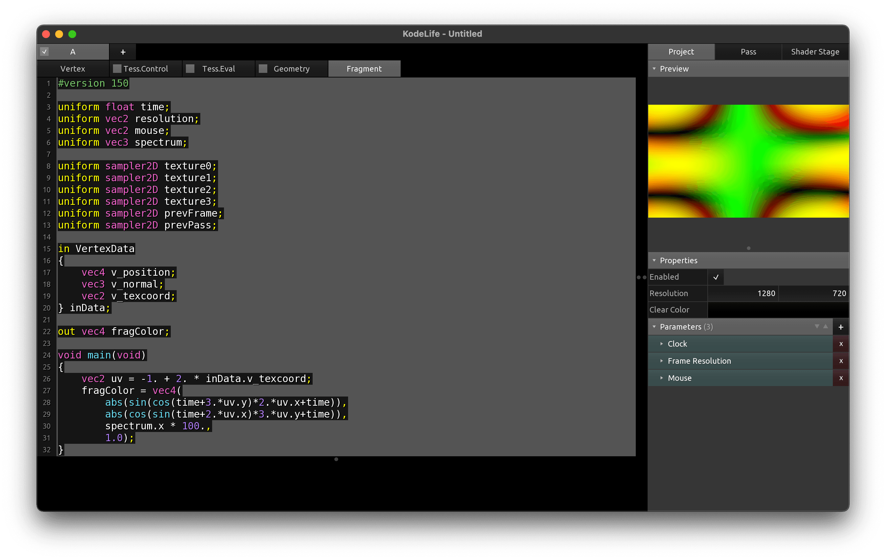Screen dimensions: 886x560
Task: Delete the Mouse parameter
Action: (841, 377)
